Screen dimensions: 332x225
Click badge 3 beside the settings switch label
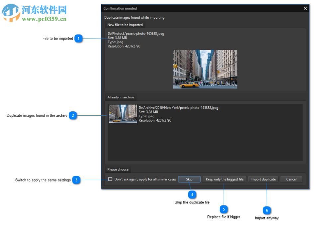76,180
